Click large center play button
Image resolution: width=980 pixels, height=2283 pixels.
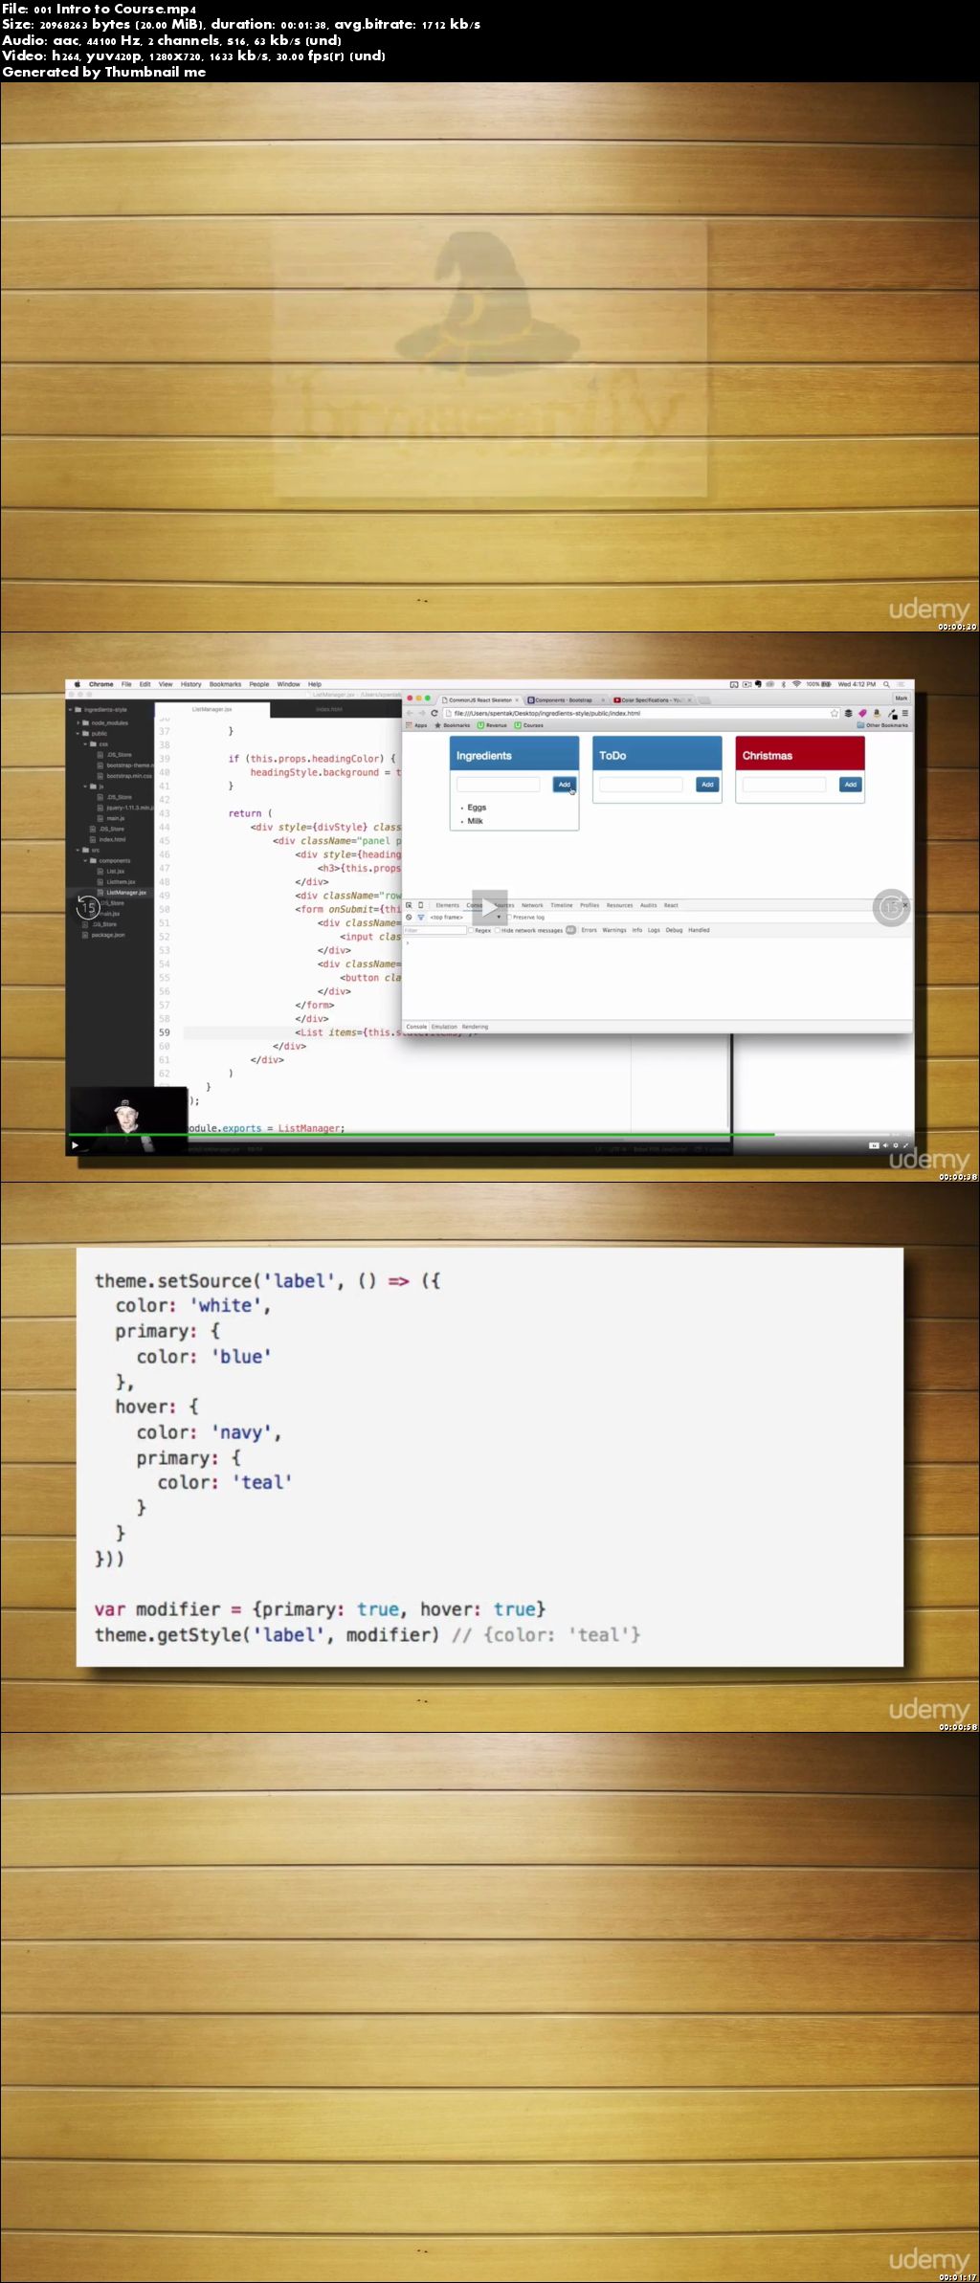[489, 907]
